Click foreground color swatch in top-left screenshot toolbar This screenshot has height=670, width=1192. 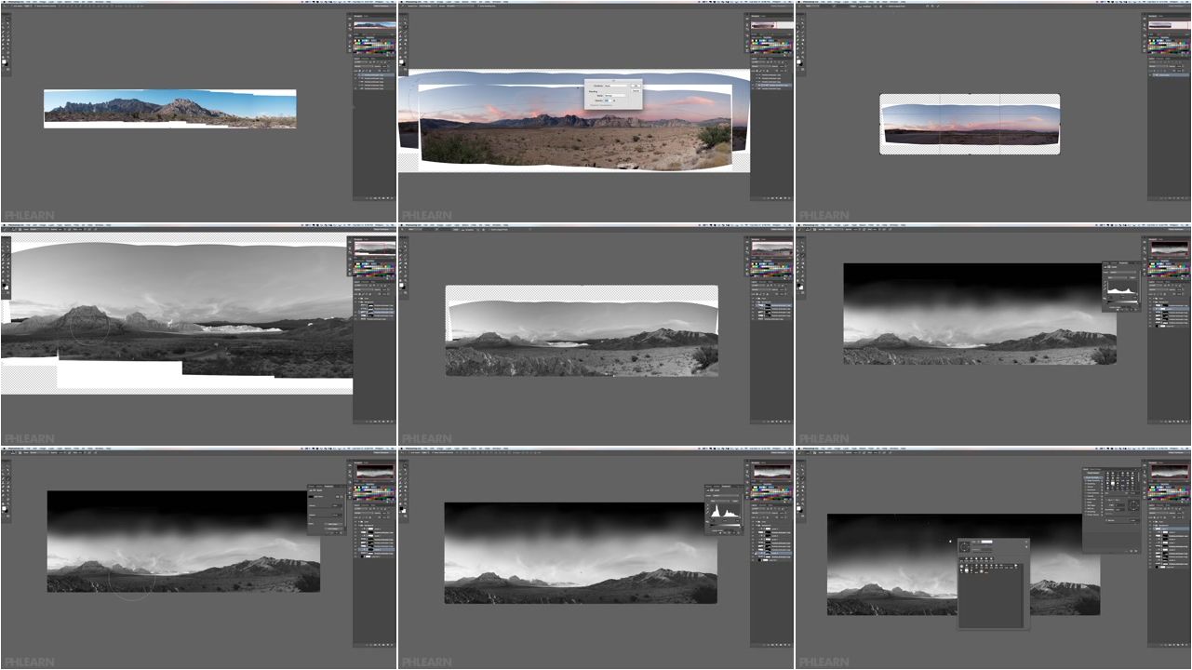pos(4,60)
